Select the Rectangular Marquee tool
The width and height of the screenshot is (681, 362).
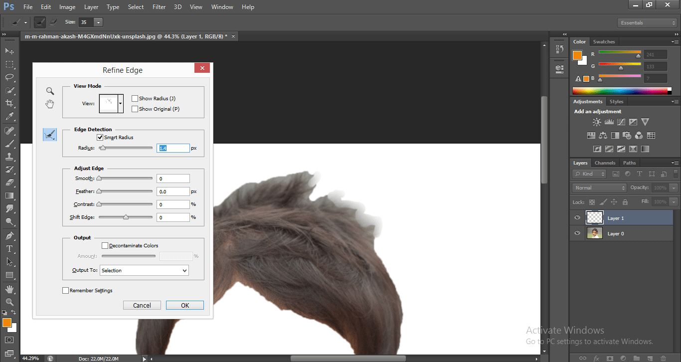coord(9,64)
